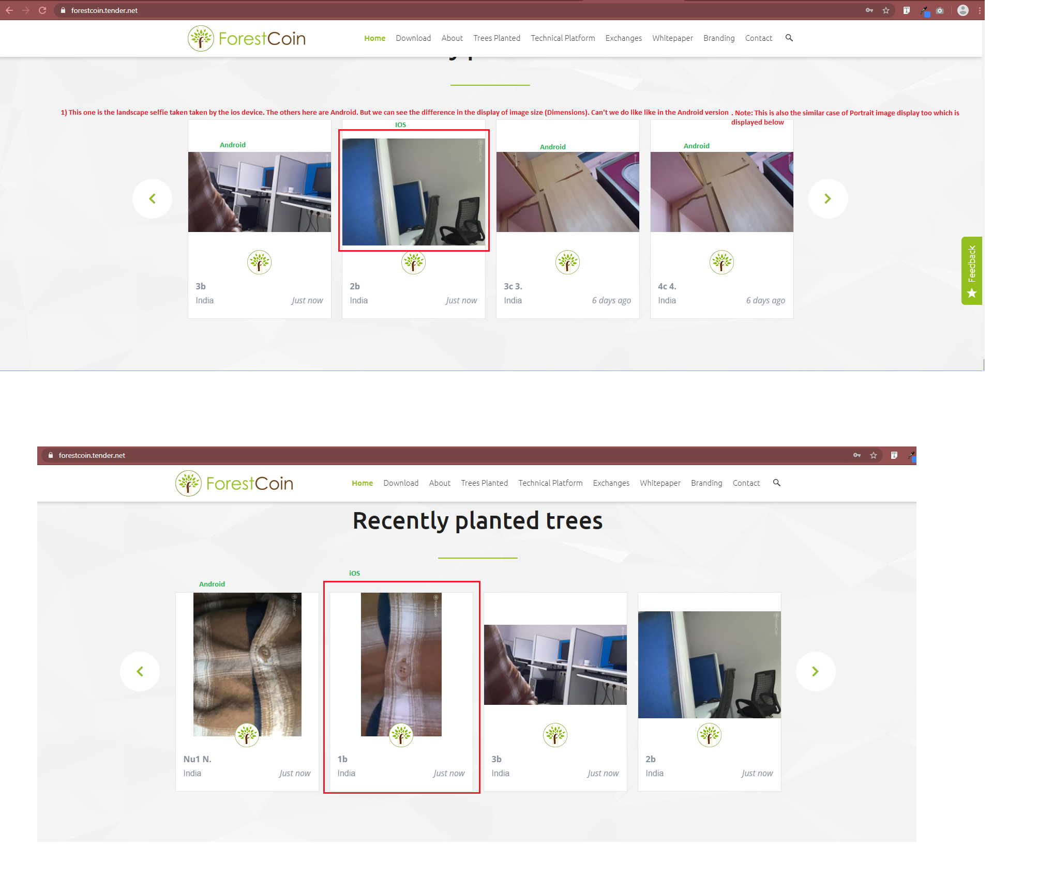Open Trees Planted in top navigation

[497, 38]
